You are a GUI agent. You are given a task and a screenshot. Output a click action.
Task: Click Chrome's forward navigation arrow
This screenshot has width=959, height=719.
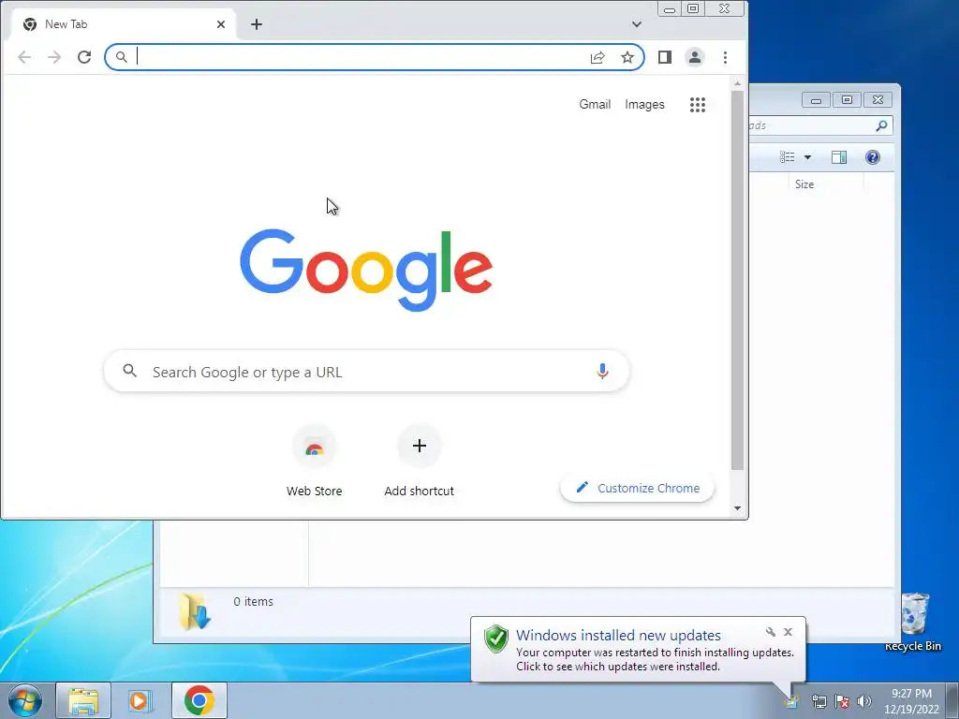coord(54,57)
